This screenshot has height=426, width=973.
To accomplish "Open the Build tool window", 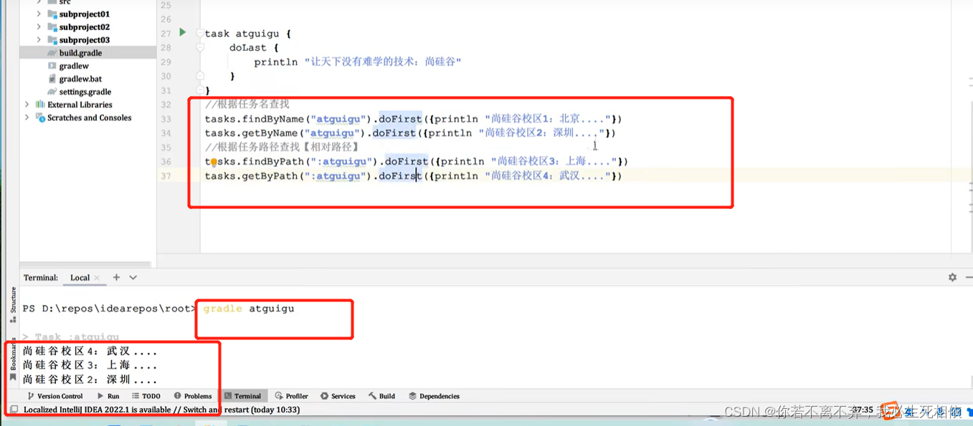I will pos(382,396).
